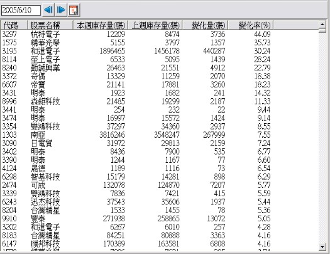Sort by 股票名稱 column header
Screen dimensions: 330x254
(50, 25)
